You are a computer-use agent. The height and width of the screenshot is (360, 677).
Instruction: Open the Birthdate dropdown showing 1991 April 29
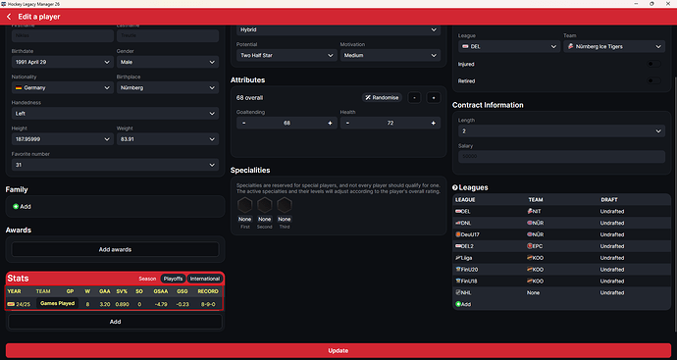click(x=63, y=62)
